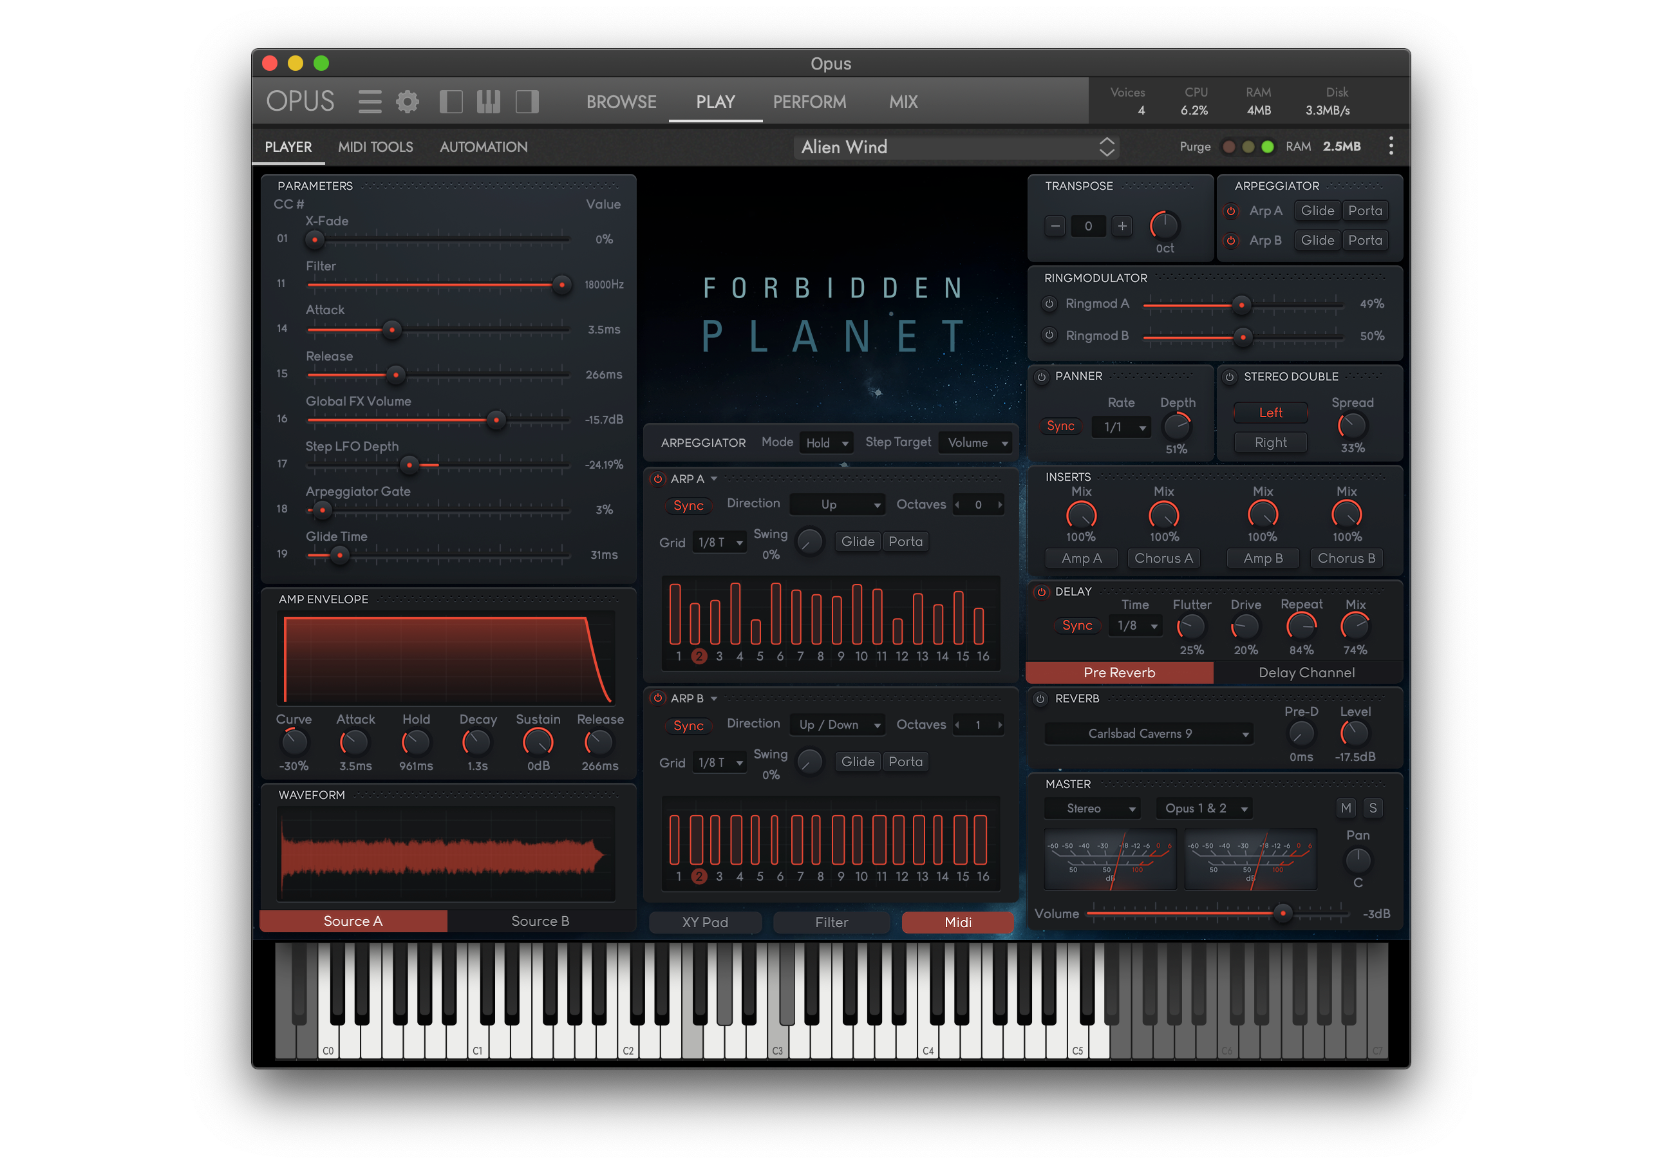Toggle Ringmod B power button
The height and width of the screenshot is (1164, 1663).
pos(1049,335)
